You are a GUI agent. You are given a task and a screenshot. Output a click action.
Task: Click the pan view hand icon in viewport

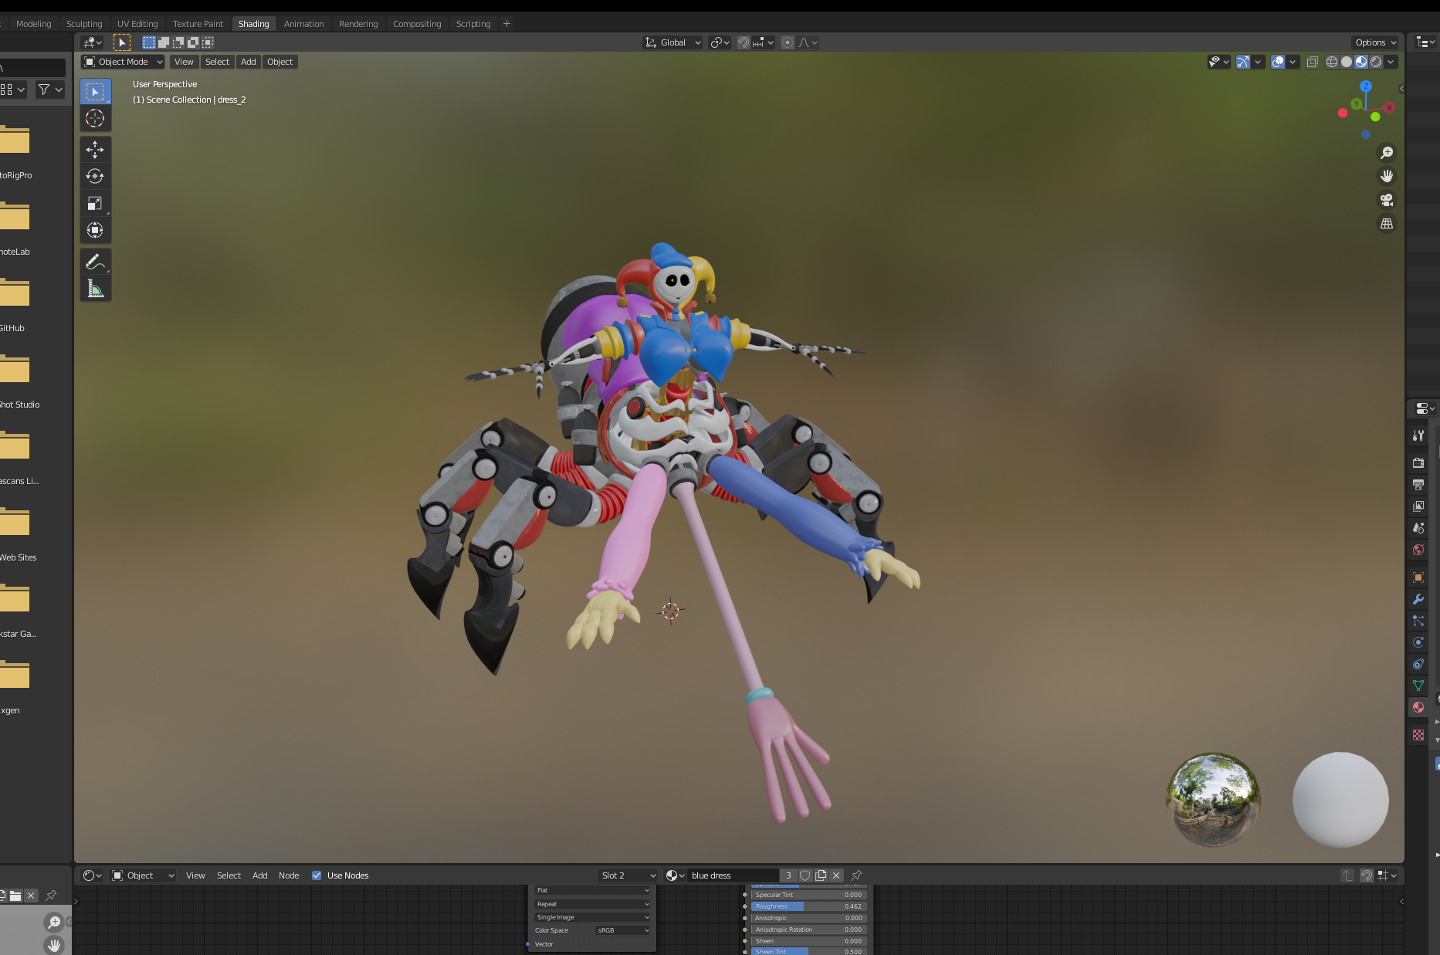(x=1387, y=176)
